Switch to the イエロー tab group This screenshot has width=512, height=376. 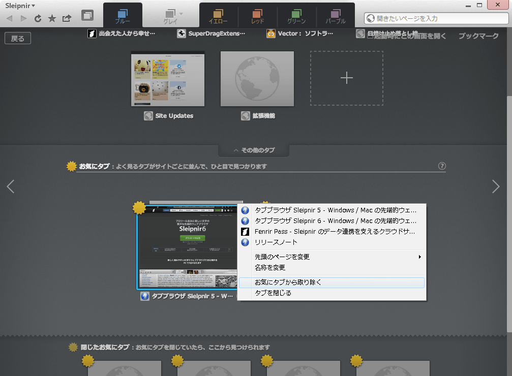point(219,16)
